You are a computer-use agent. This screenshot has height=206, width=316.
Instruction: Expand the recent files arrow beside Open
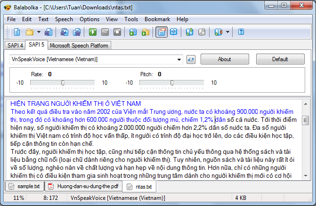pyautogui.click(x=39, y=32)
